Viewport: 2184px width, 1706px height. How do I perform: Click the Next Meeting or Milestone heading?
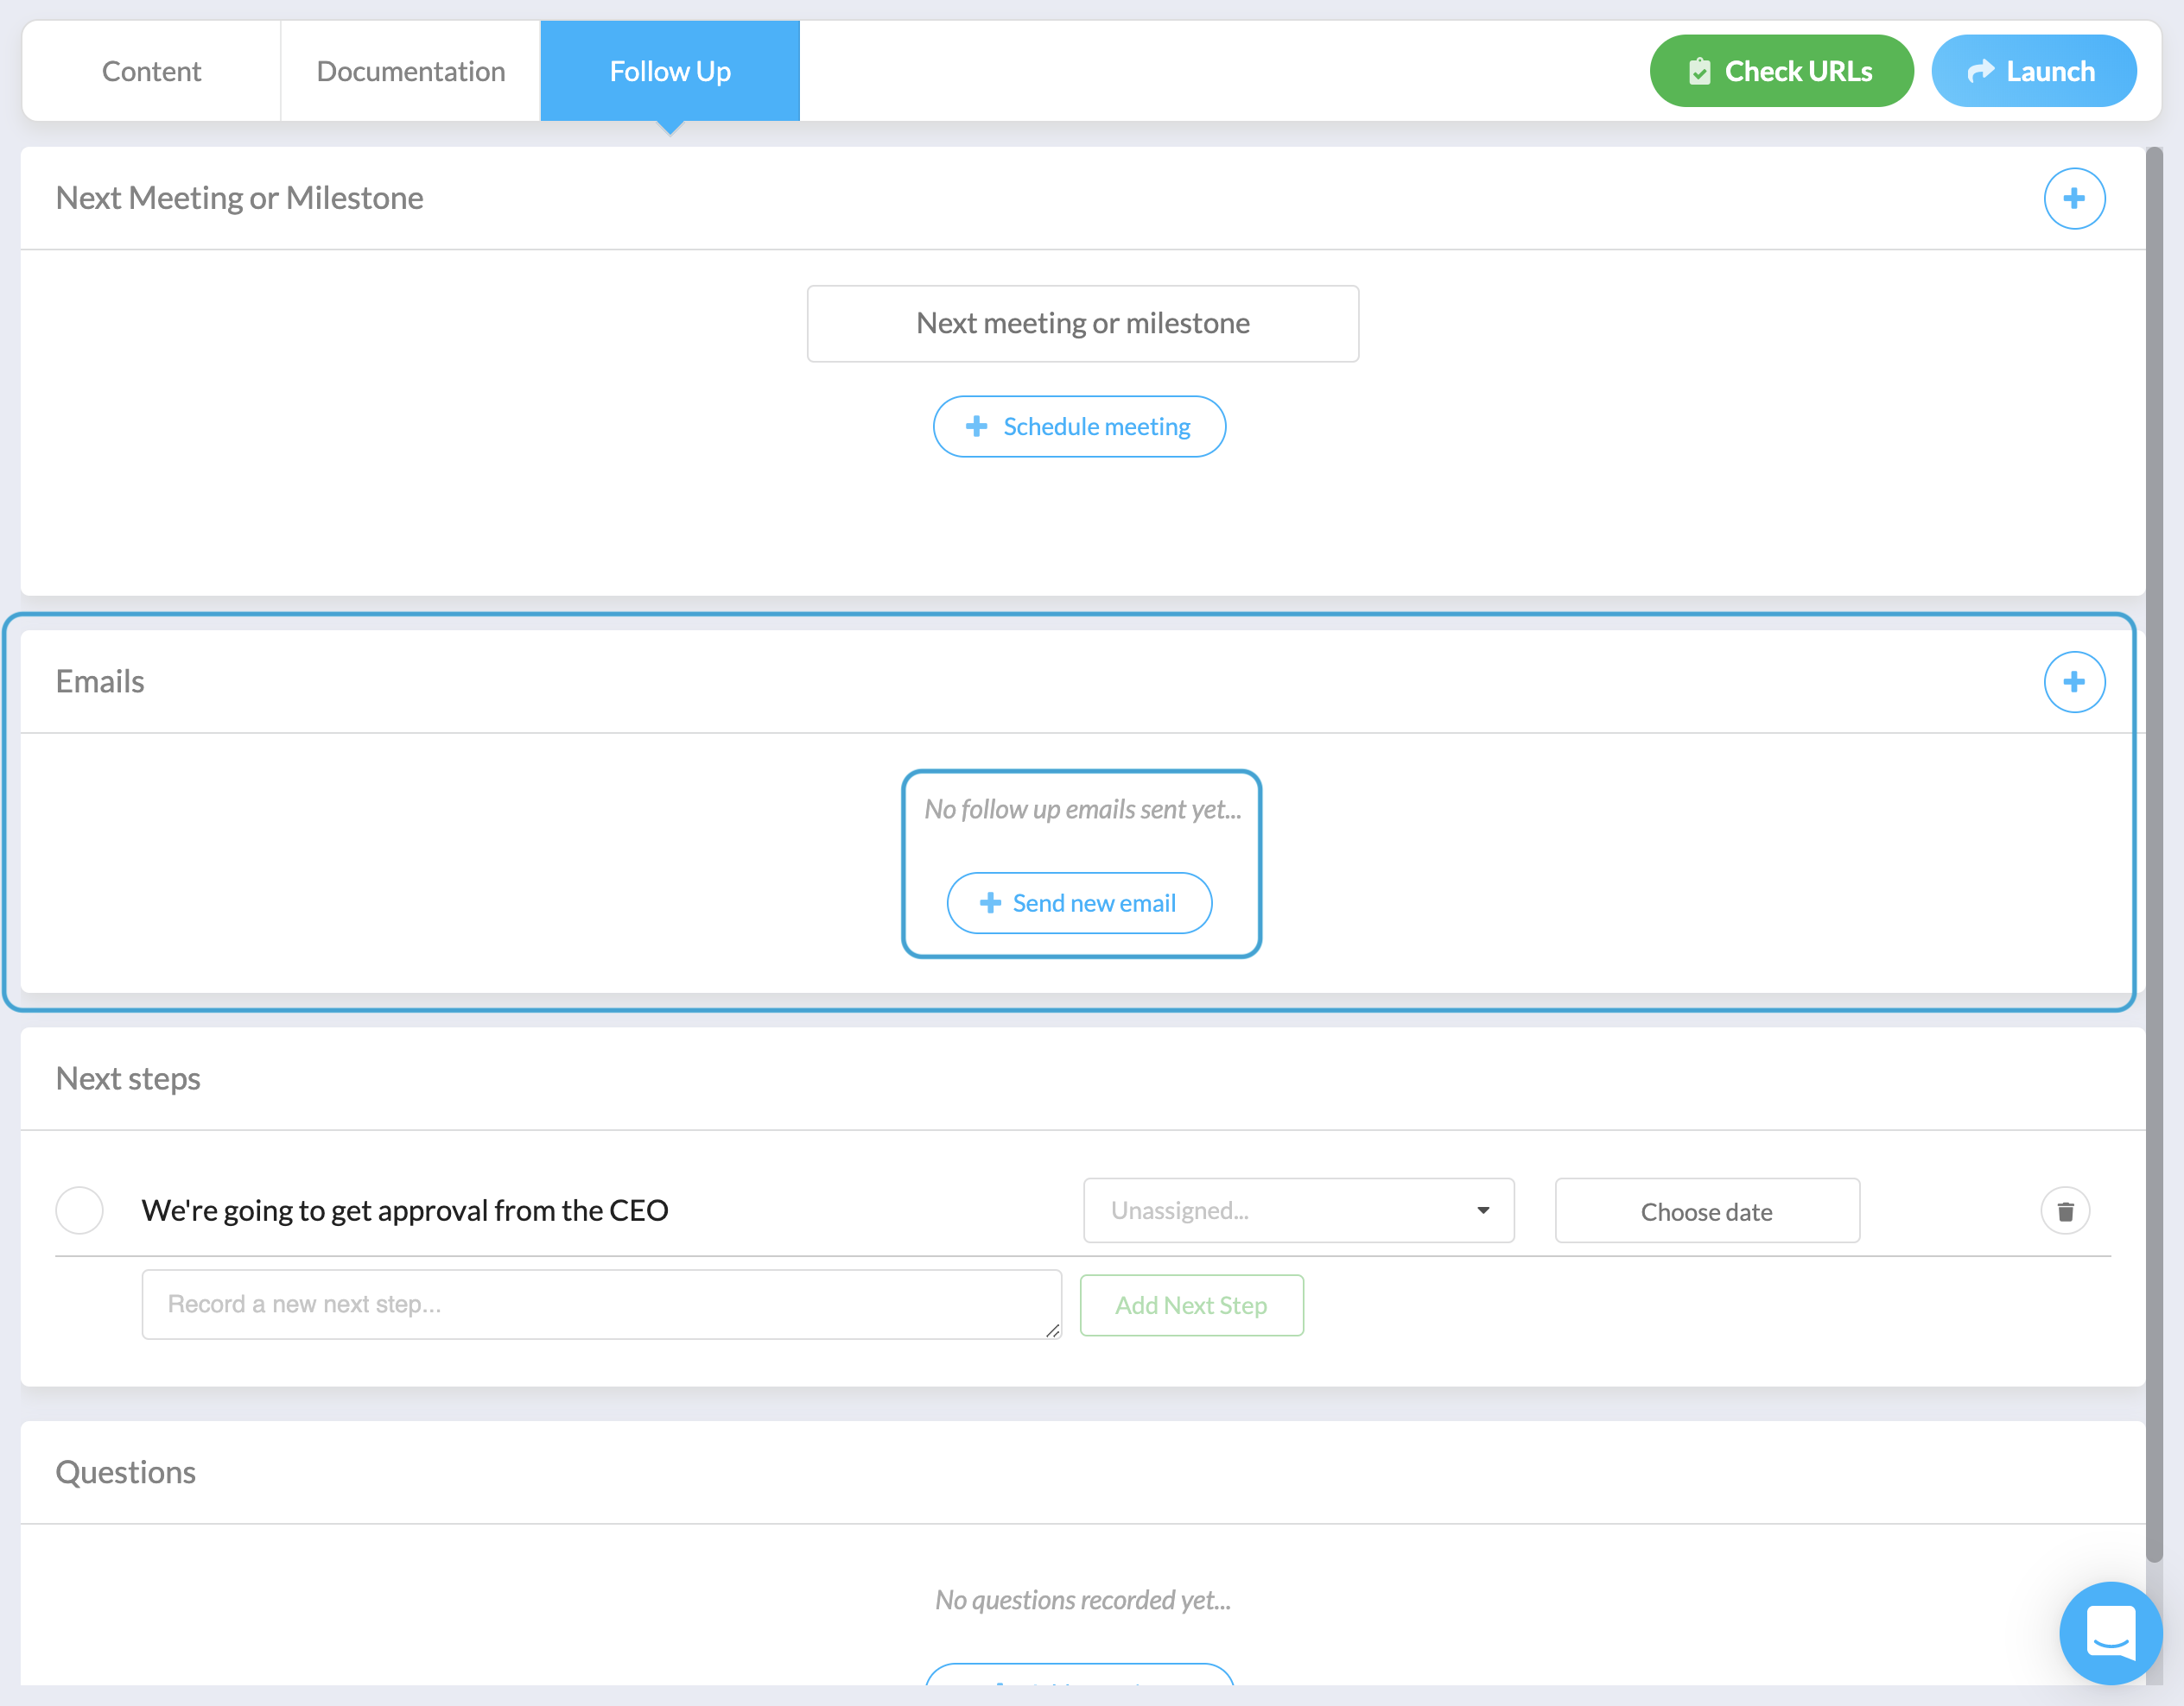coord(239,198)
